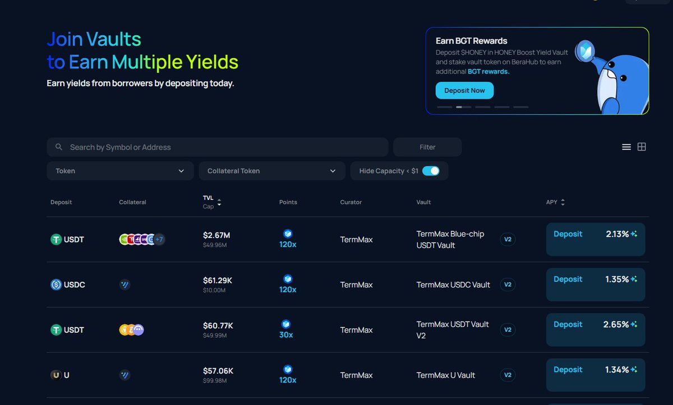Click the sparkle icon next to 1.35% APY
This screenshot has height=405, width=673.
point(634,279)
